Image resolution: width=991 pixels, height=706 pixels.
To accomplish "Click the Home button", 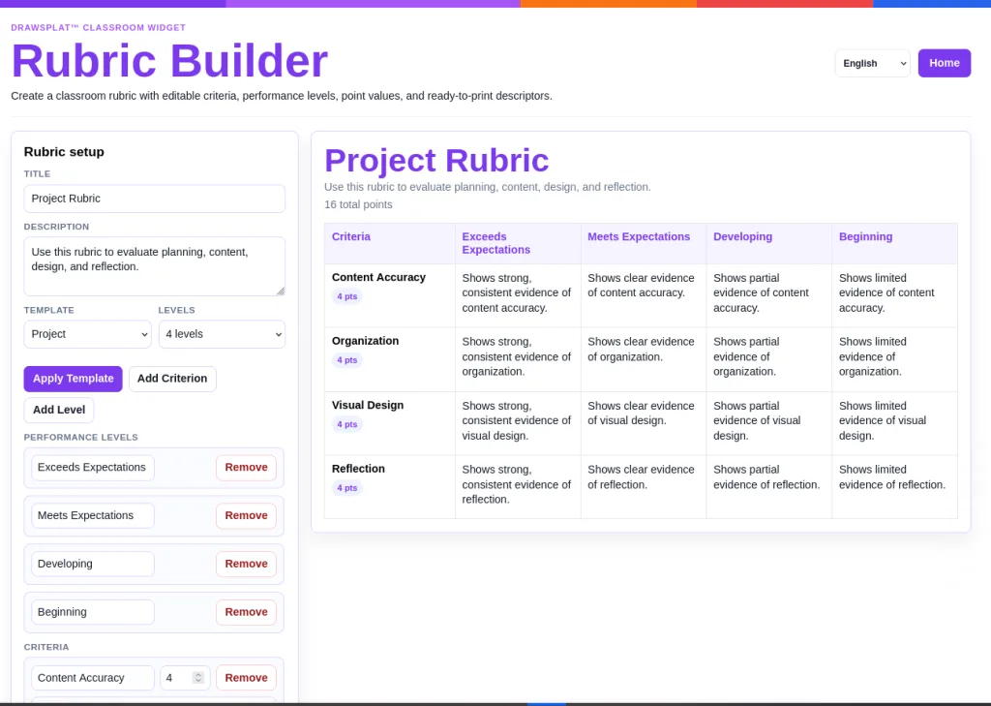I will point(945,63).
